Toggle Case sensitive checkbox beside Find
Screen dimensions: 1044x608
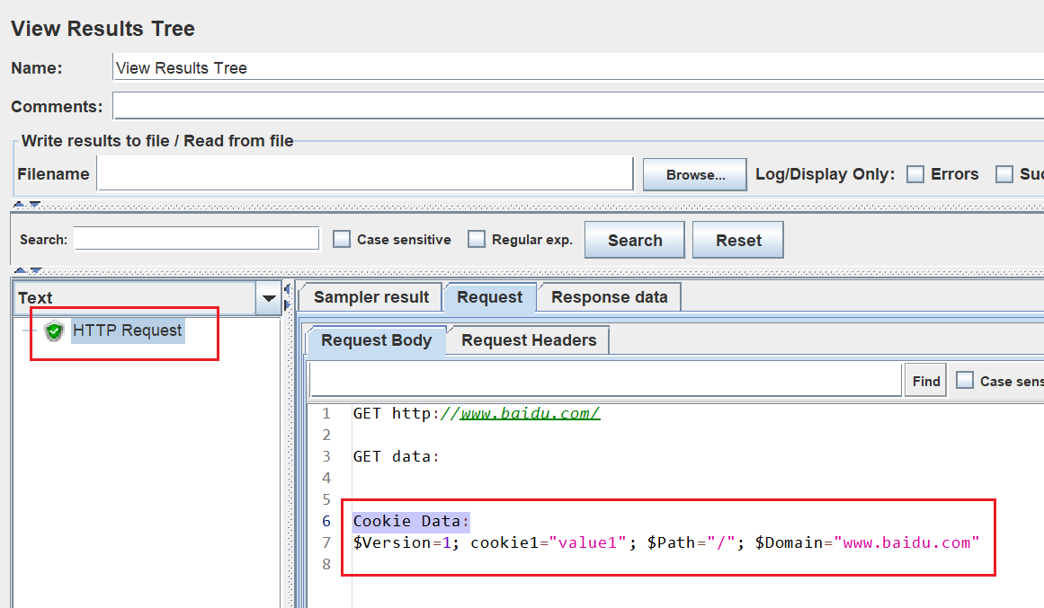[x=965, y=381]
